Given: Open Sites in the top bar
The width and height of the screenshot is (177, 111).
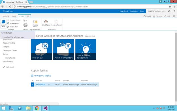Looking at the screenshot, I should pyautogui.click(x=142, y=11).
